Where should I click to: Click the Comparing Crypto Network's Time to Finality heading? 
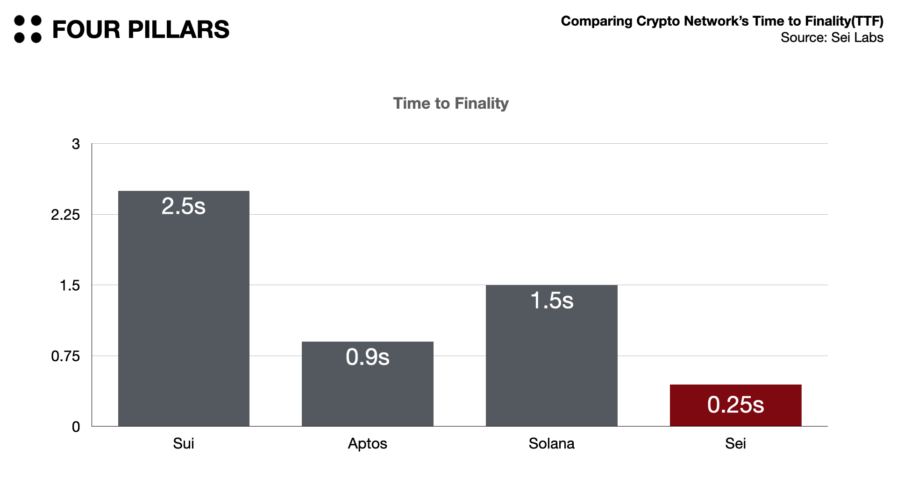722,21
